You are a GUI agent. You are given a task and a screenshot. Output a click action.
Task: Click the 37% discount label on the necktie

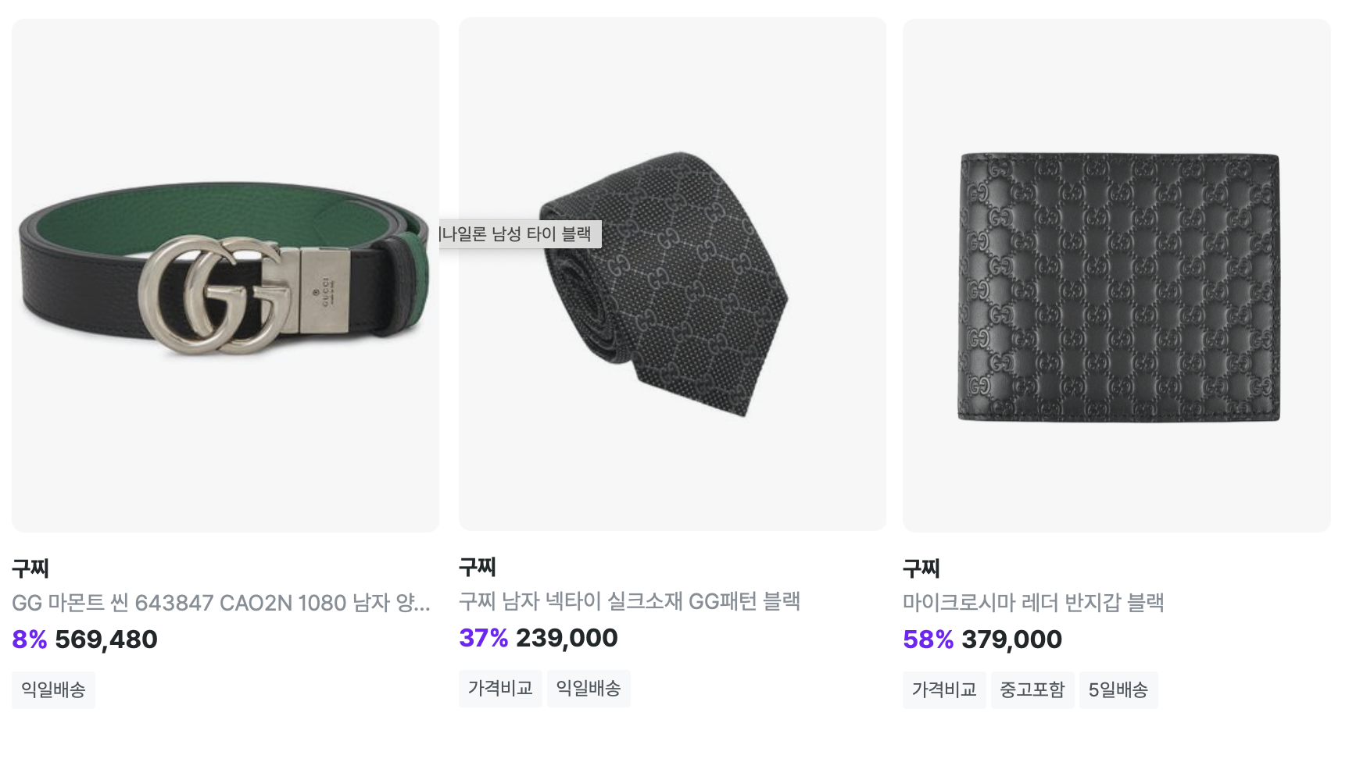pyautogui.click(x=483, y=638)
